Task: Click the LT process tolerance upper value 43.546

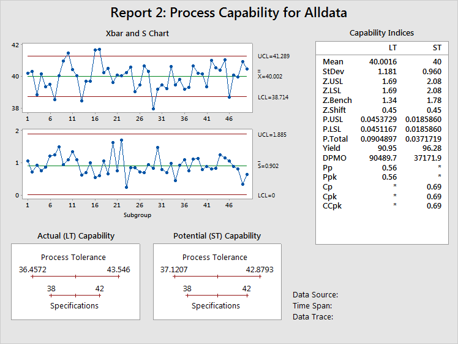Action: click(x=118, y=269)
